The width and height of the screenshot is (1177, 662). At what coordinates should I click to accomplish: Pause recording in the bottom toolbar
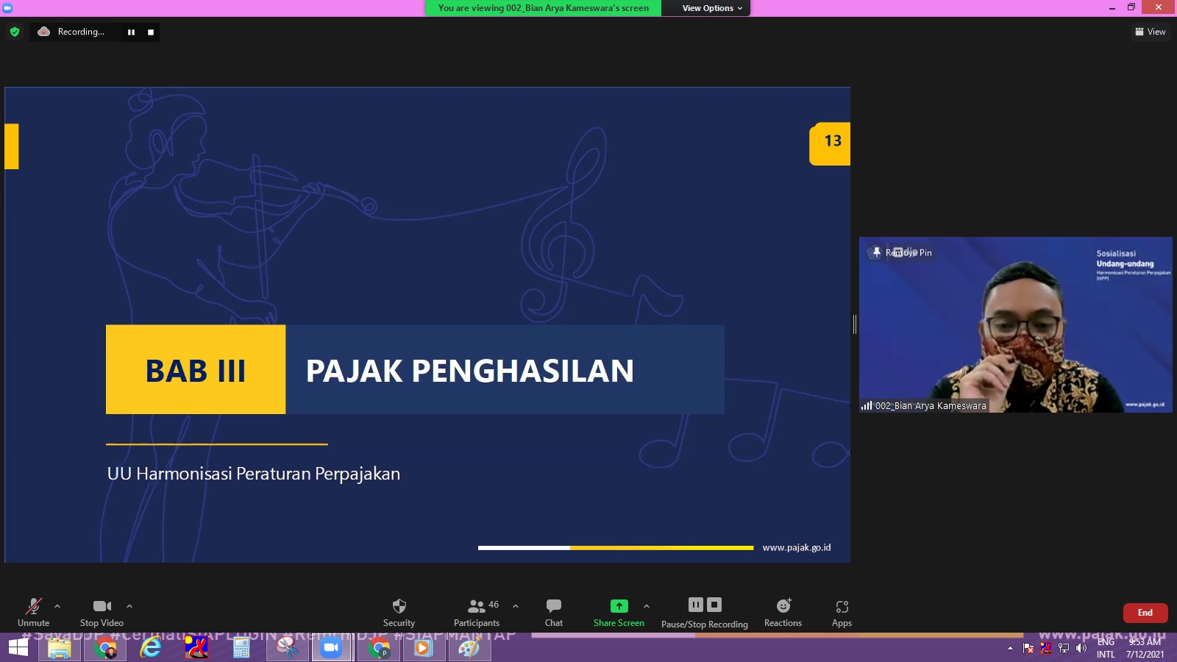[695, 605]
